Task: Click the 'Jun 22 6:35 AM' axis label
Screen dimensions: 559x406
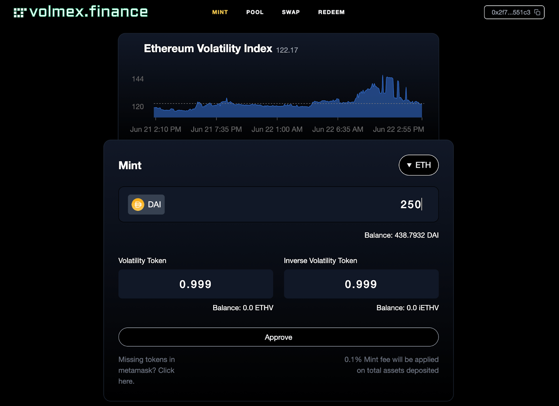Action: click(337, 129)
